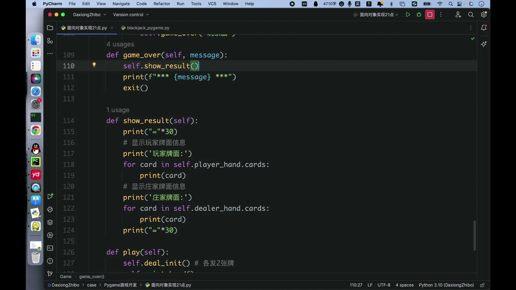Open Python Console tool window

click(x=50, y=209)
